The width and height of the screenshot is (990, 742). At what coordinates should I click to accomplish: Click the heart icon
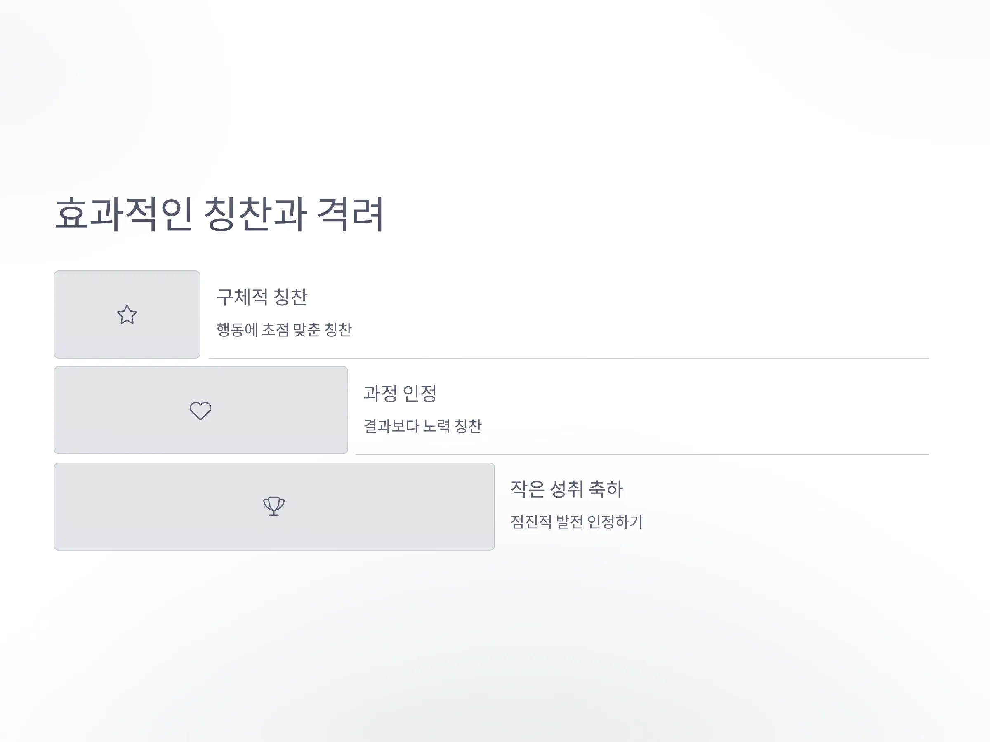coord(200,410)
